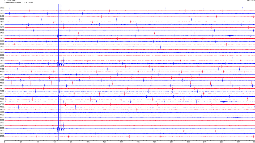Viewport: 255px width, 143px height.
Task: Choose the 16:00 hour label
Action: (x=2, y=96)
